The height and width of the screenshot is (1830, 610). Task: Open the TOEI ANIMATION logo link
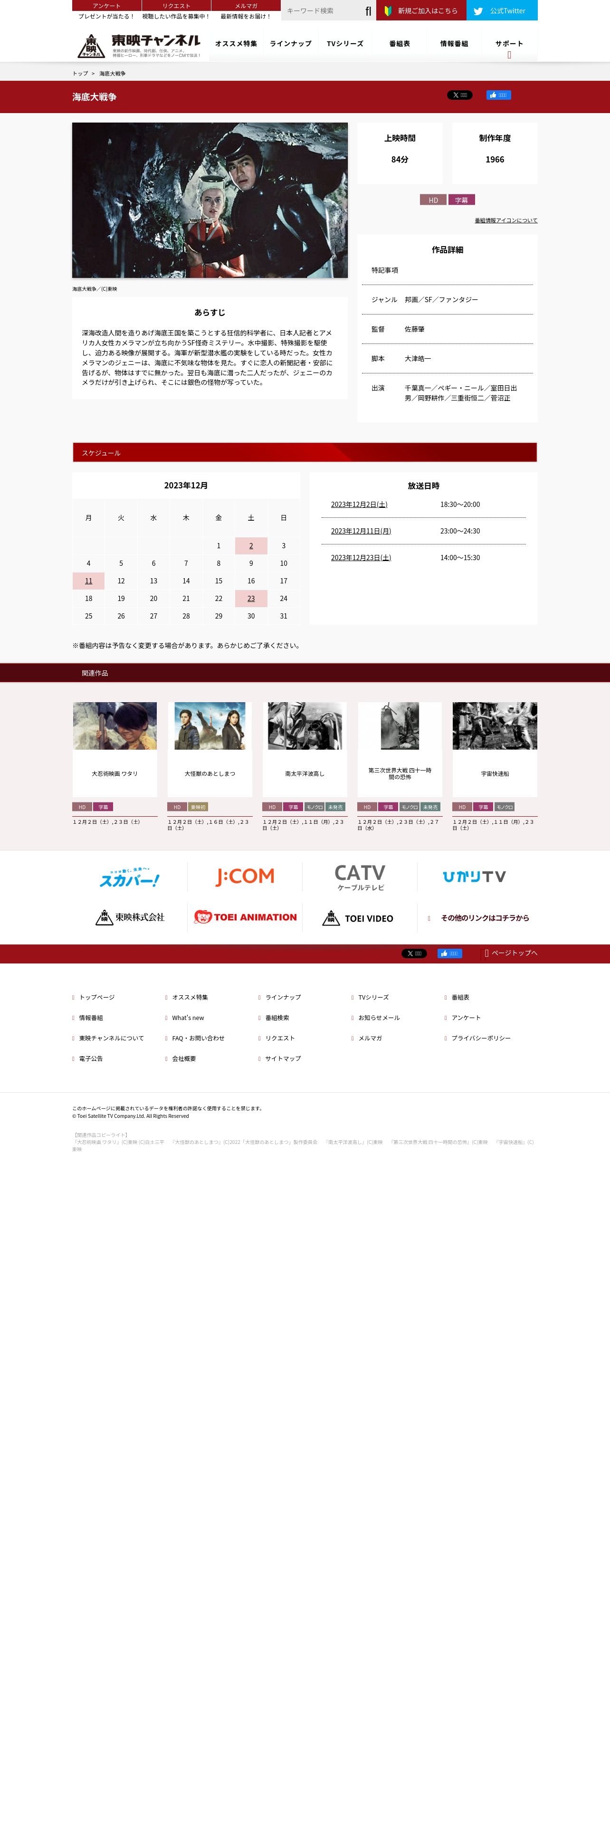(x=245, y=917)
